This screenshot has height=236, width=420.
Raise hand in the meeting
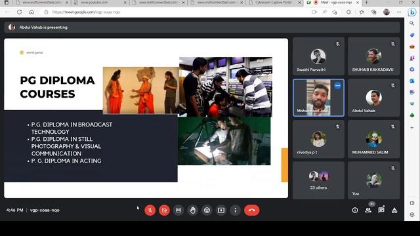[192, 210]
